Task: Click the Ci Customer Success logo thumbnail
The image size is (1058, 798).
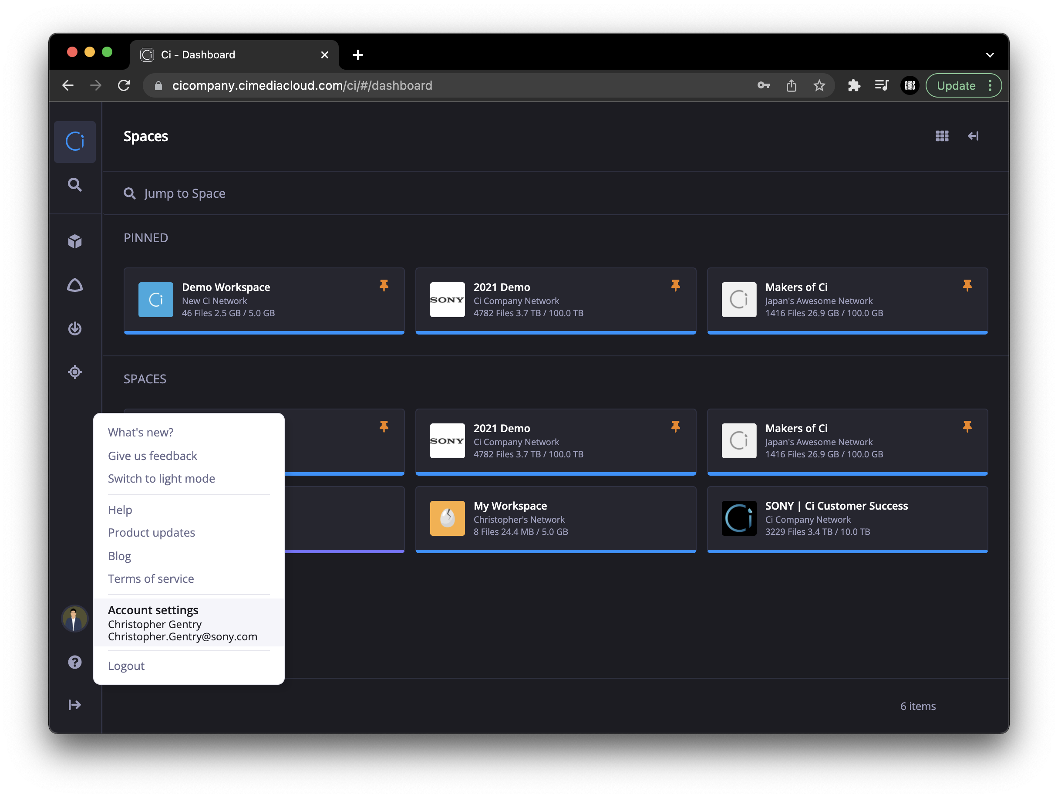Action: pos(739,518)
